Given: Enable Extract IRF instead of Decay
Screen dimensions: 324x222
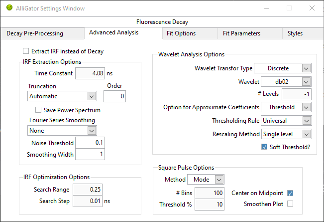Looking at the screenshot, I should (x=26, y=51).
